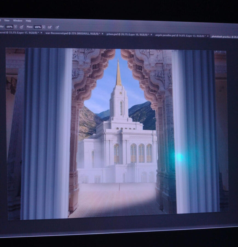Click the Flow 100% value field
The height and width of the screenshot is (247, 238).
pyautogui.click(x=38, y=27)
